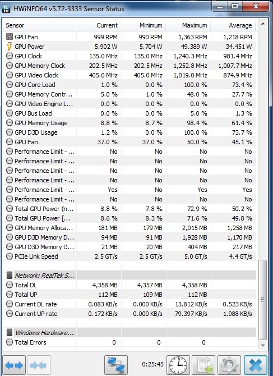Start logging with the sheet plus icon

pyautogui.click(x=203, y=365)
